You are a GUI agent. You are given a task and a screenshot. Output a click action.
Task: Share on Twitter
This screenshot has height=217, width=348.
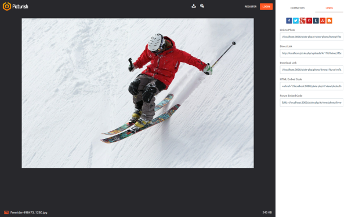tap(296, 21)
